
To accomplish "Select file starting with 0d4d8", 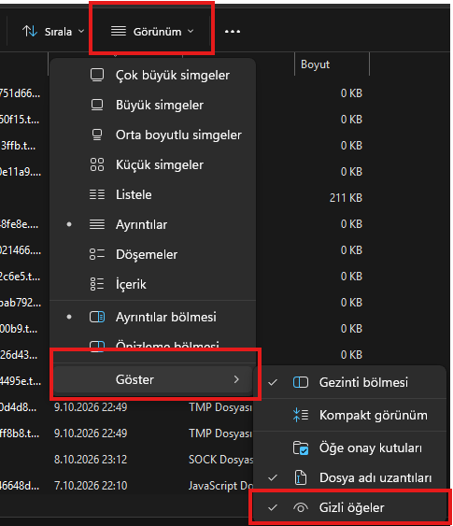I will tap(18, 407).
